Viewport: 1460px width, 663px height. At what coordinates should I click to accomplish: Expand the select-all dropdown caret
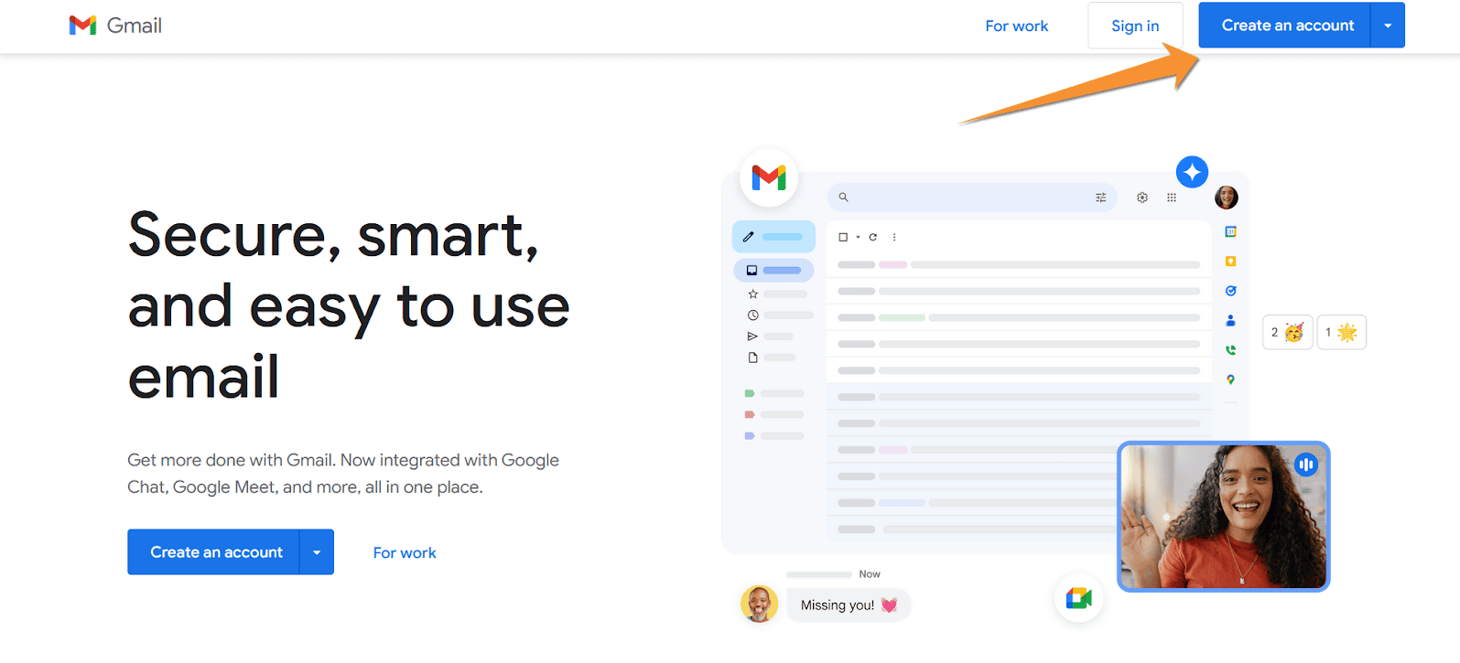[x=858, y=237]
